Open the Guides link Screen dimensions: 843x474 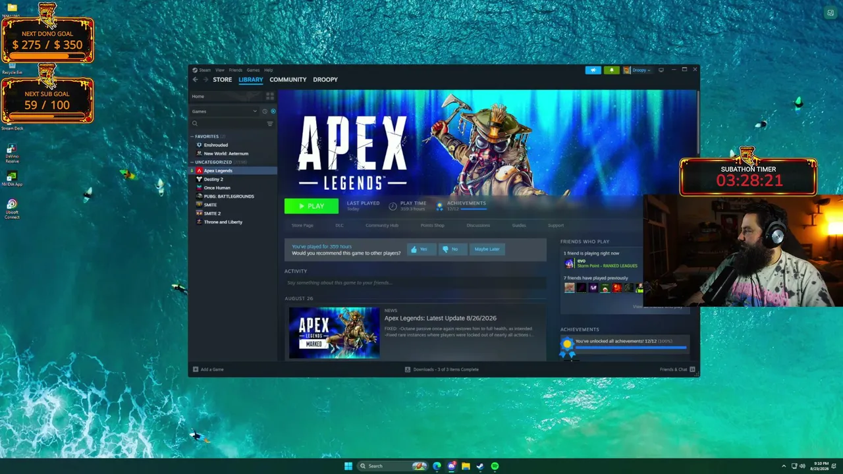point(519,225)
